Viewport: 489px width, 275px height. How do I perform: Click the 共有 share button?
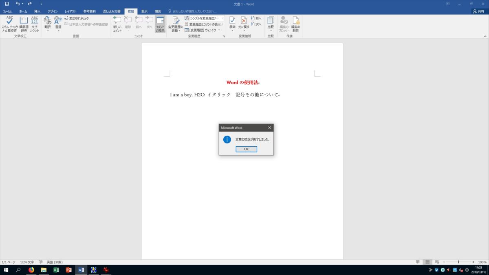point(479,11)
